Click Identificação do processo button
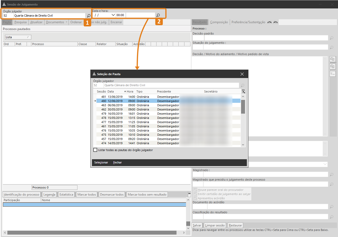The image size is (338, 237). 22,195
